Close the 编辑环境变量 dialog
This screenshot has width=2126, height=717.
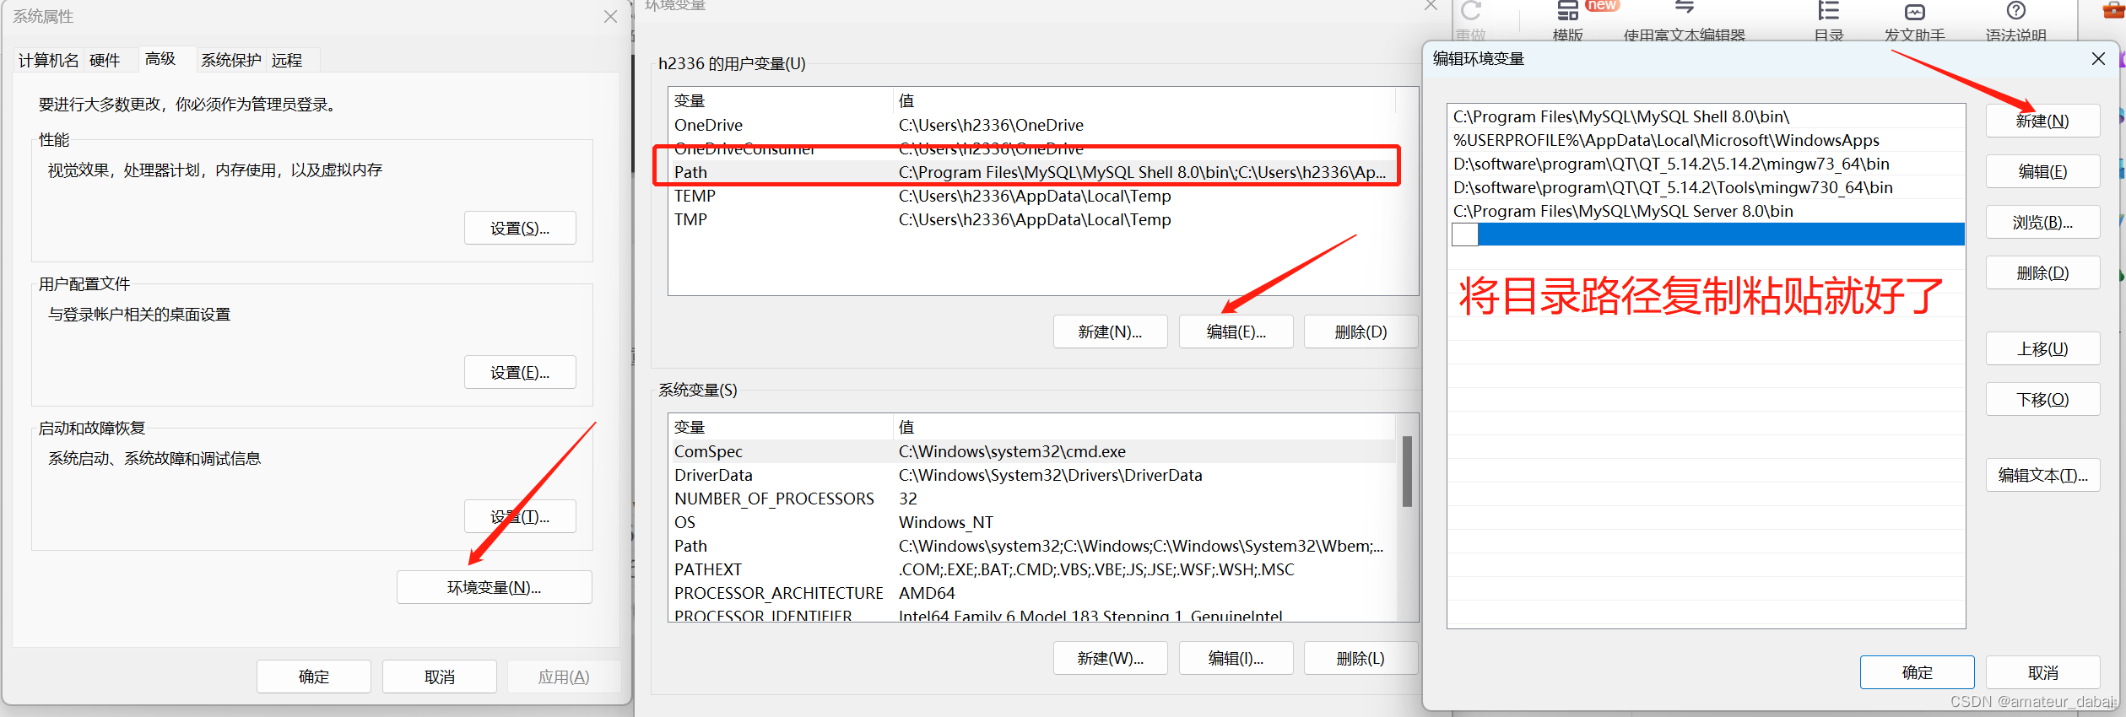pos(2098,59)
